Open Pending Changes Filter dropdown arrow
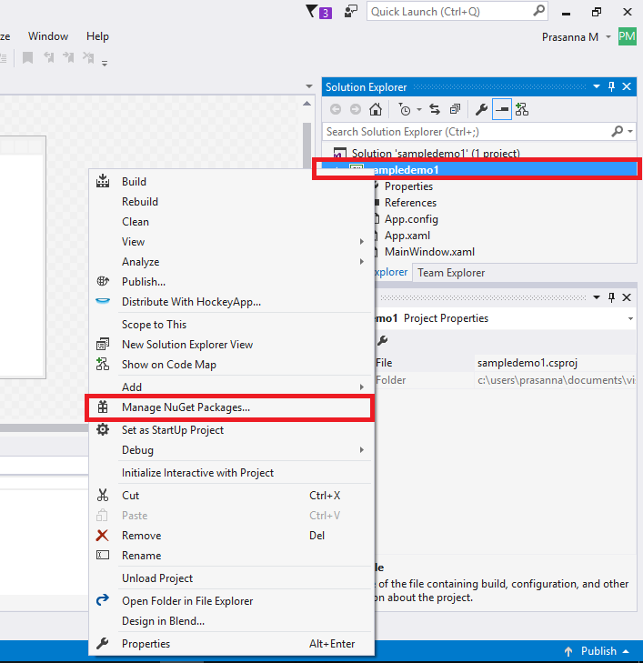This screenshot has height=663, width=643. [419, 109]
